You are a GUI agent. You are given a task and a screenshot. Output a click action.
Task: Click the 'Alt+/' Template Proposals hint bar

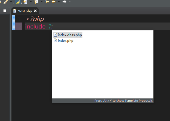click(x=103, y=101)
